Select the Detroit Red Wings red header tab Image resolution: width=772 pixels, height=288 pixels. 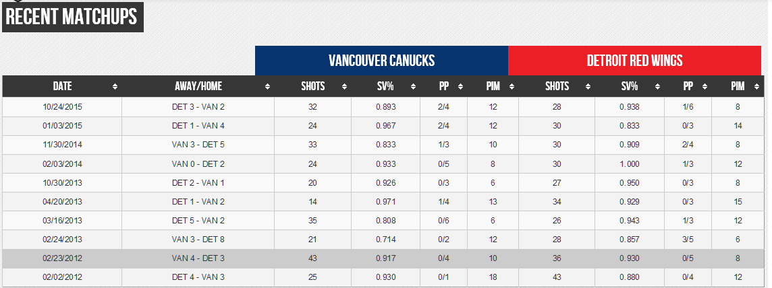(634, 61)
